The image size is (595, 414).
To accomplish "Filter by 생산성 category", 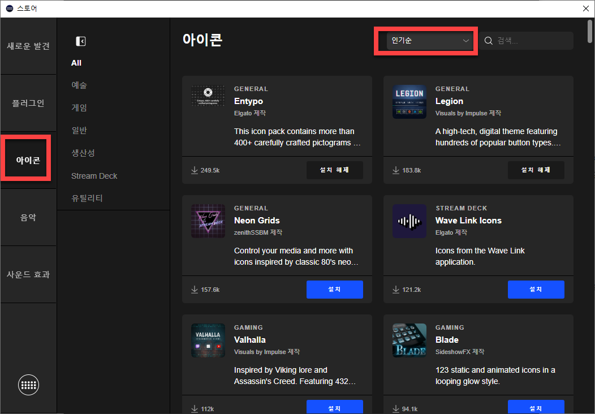I will [83, 153].
